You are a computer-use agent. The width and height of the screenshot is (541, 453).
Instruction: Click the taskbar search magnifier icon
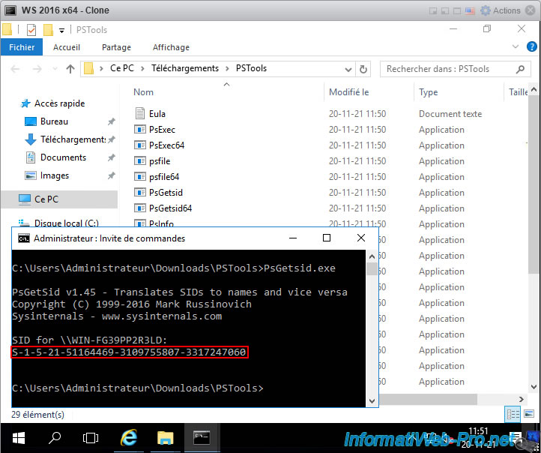coord(55,438)
